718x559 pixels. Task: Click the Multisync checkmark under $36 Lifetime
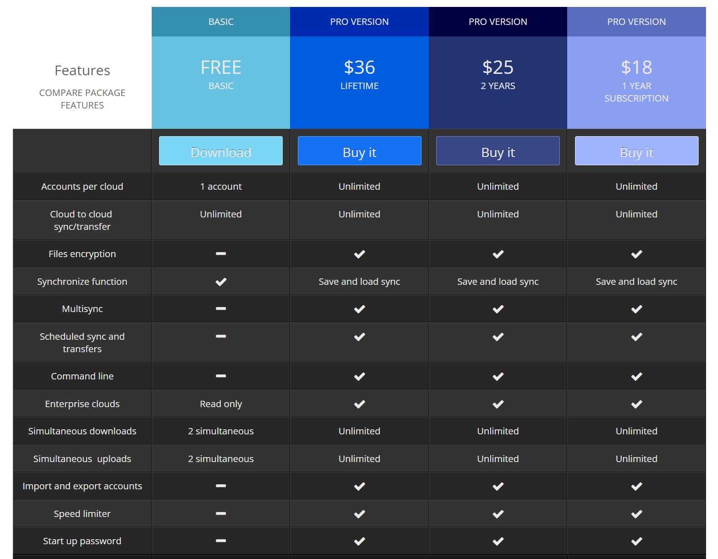click(x=360, y=309)
